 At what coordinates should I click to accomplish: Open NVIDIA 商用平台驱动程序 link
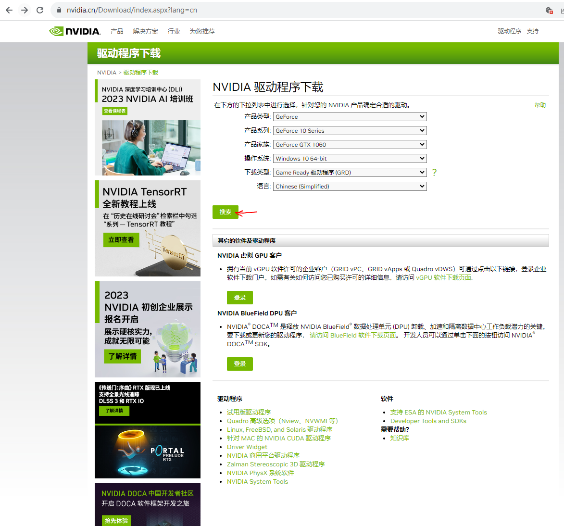(263, 455)
